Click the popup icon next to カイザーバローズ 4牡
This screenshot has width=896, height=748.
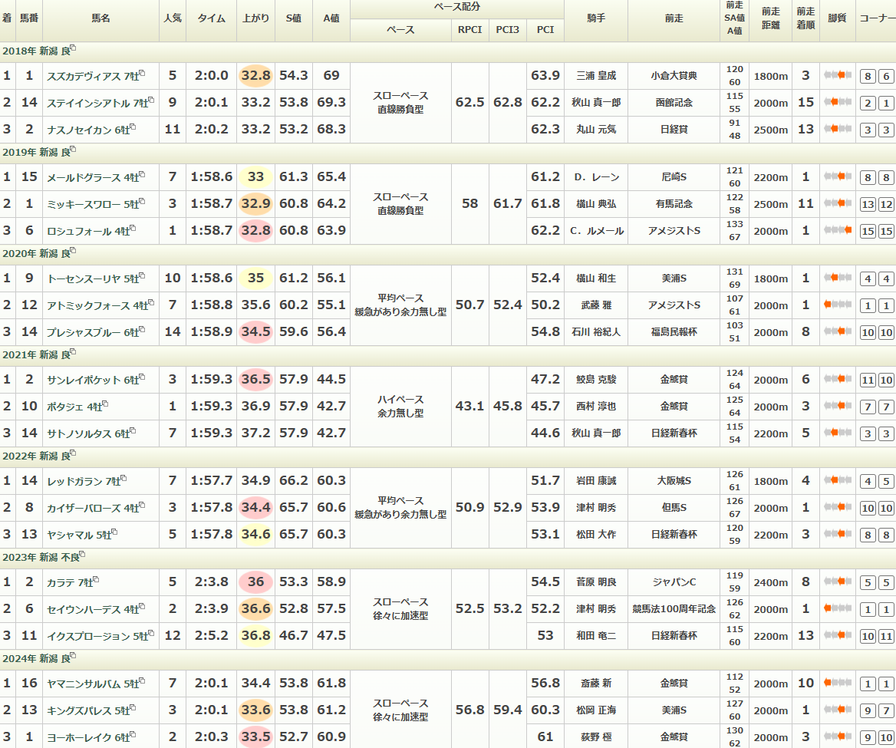coord(143,506)
